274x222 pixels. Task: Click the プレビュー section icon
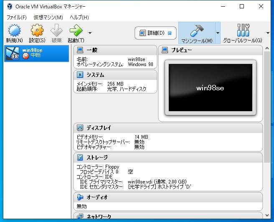click(x=165, y=50)
